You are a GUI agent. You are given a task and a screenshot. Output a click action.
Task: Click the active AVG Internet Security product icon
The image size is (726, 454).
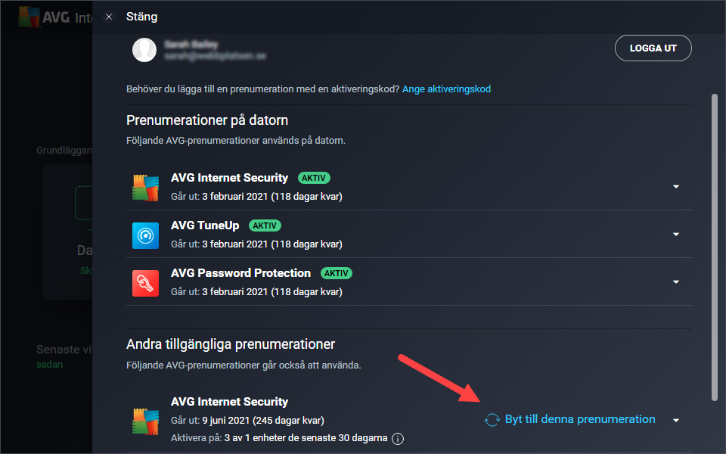click(145, 188)
